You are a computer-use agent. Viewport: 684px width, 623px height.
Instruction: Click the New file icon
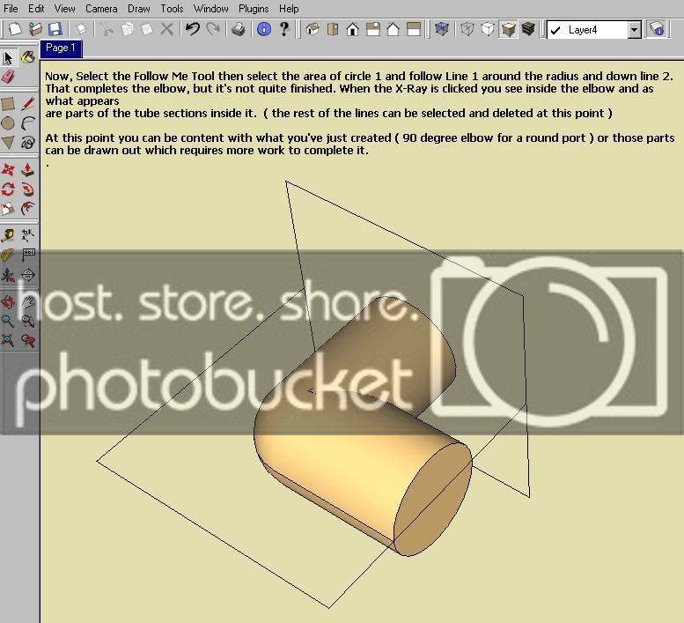15,29
